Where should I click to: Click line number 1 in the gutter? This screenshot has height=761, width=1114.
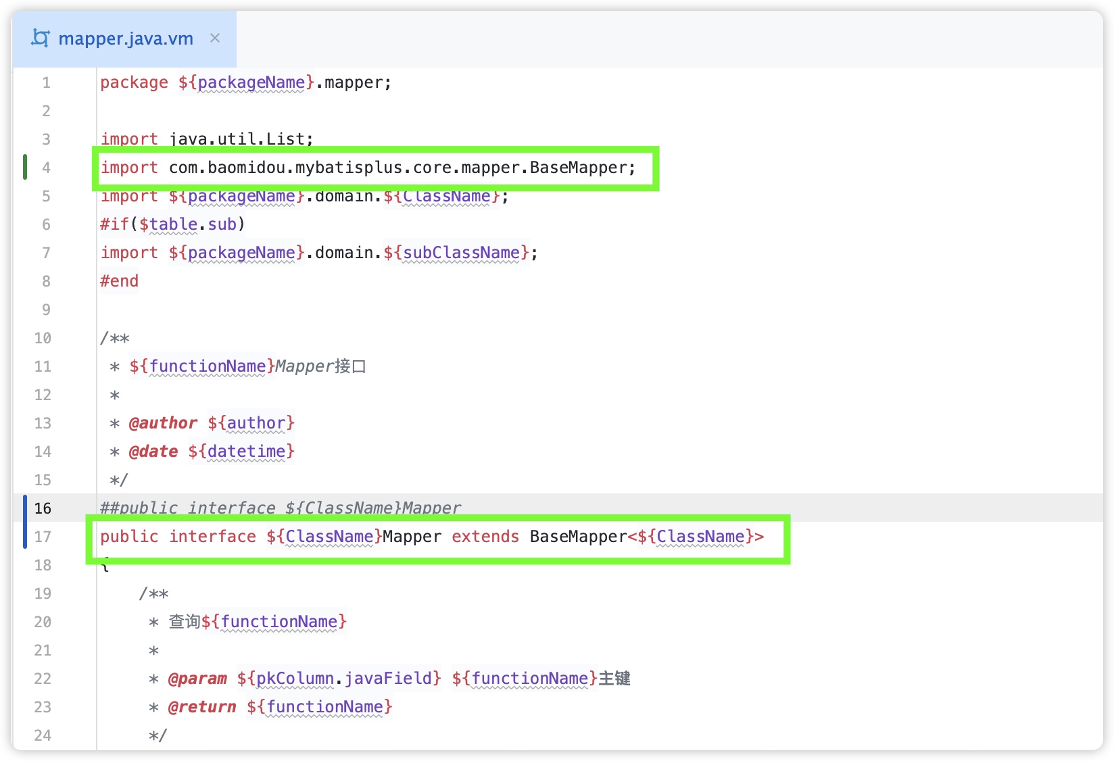(x=46, y=82)
